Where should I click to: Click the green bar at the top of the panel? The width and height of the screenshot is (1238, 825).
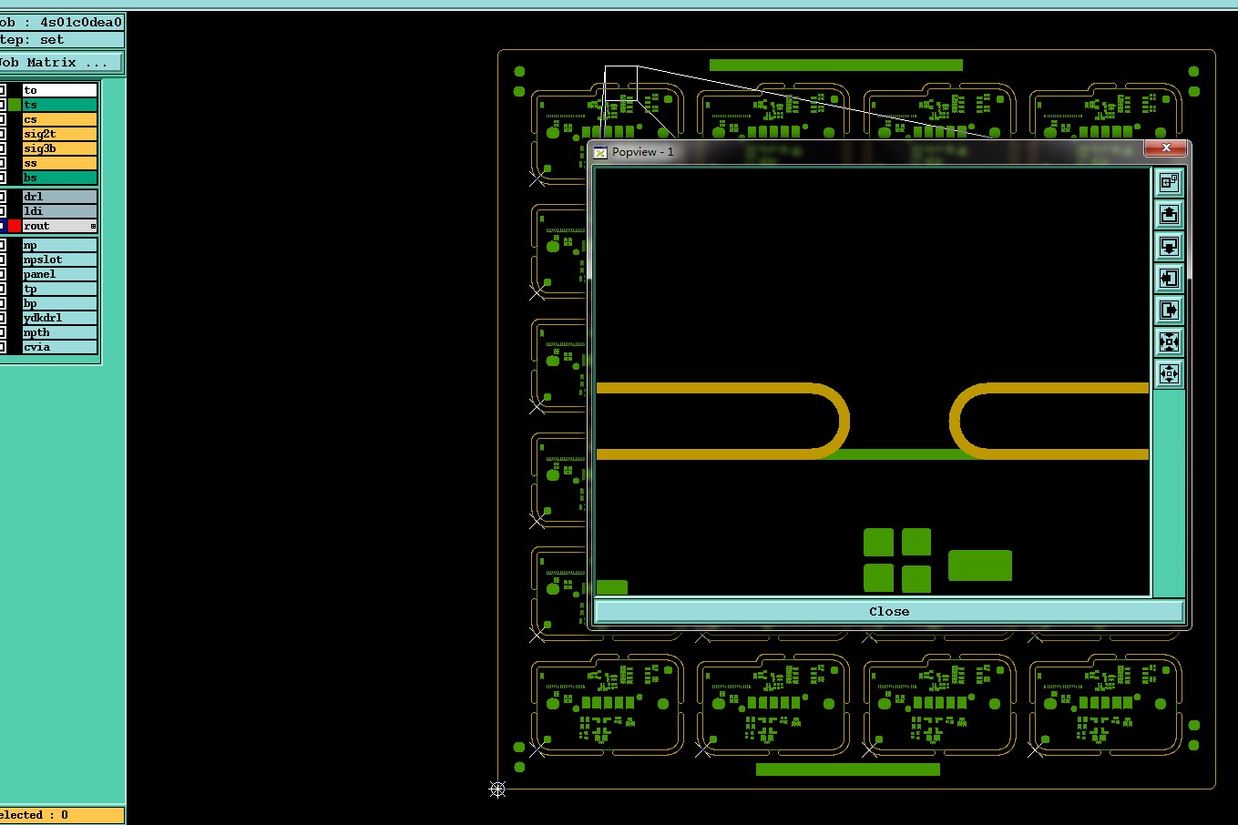coord(835,65)
